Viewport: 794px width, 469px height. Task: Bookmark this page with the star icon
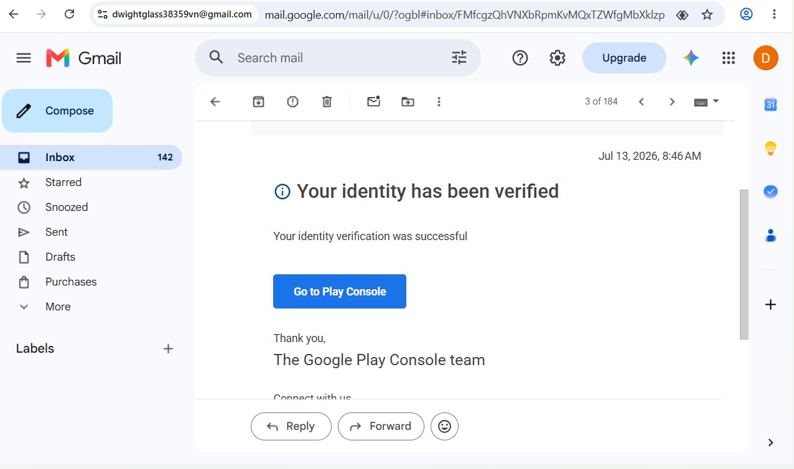pos(707,14)
